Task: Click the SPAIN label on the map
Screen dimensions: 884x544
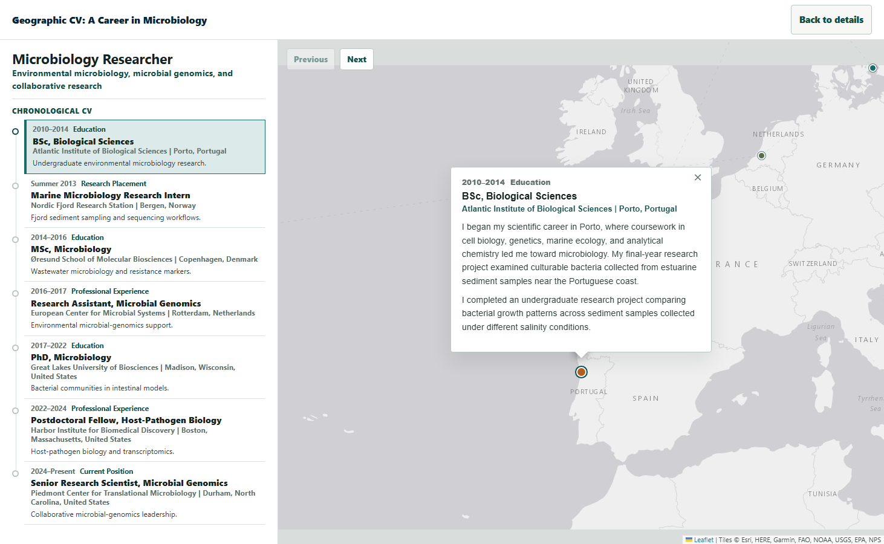Action: [646, 398]
